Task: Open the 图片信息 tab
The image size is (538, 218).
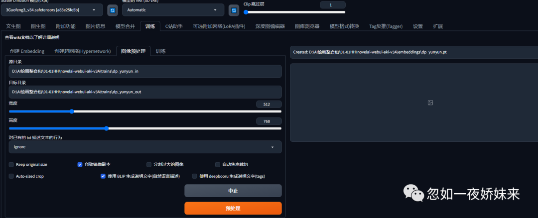Action: [95, 26]
